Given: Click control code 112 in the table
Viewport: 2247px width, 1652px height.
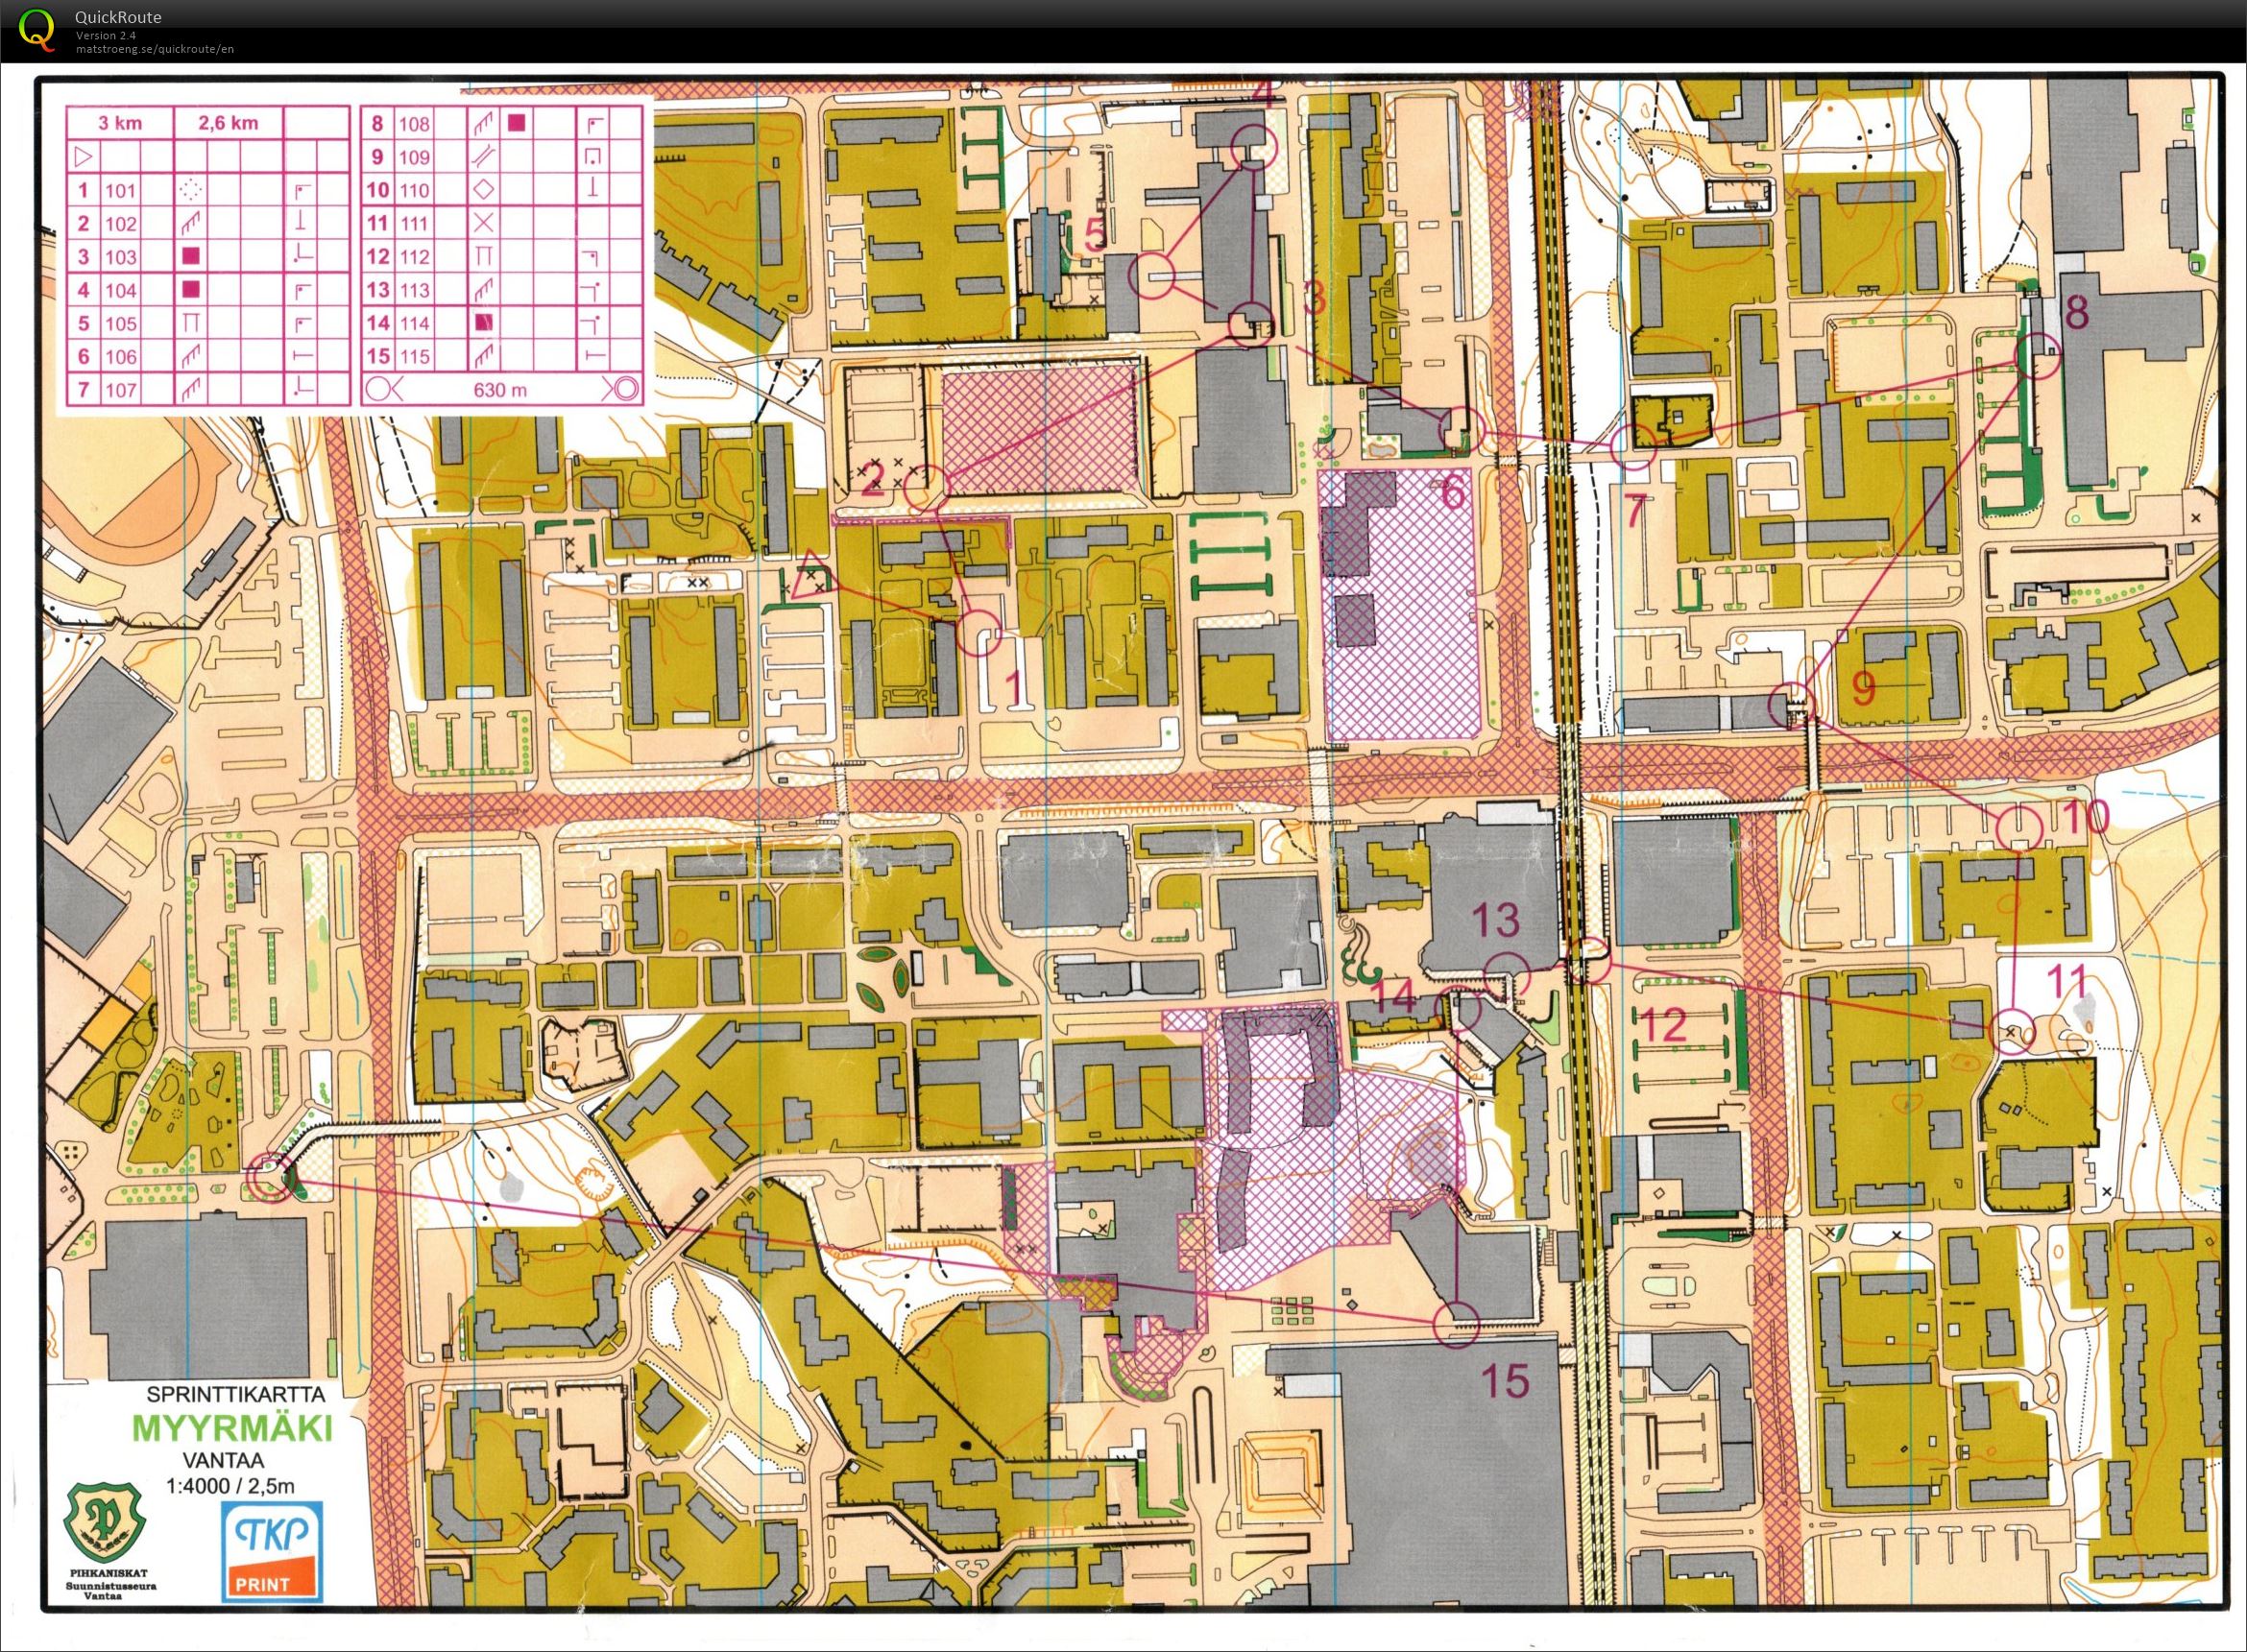Looking at the screenshot, I should (x=414, y=257).
